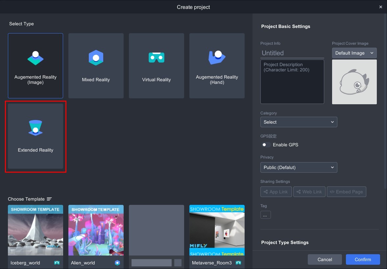387x269 pixels.
Task: Select the Augmented Reality (Hand) icon
Action: pyautogui.click(x=217, y=58)
